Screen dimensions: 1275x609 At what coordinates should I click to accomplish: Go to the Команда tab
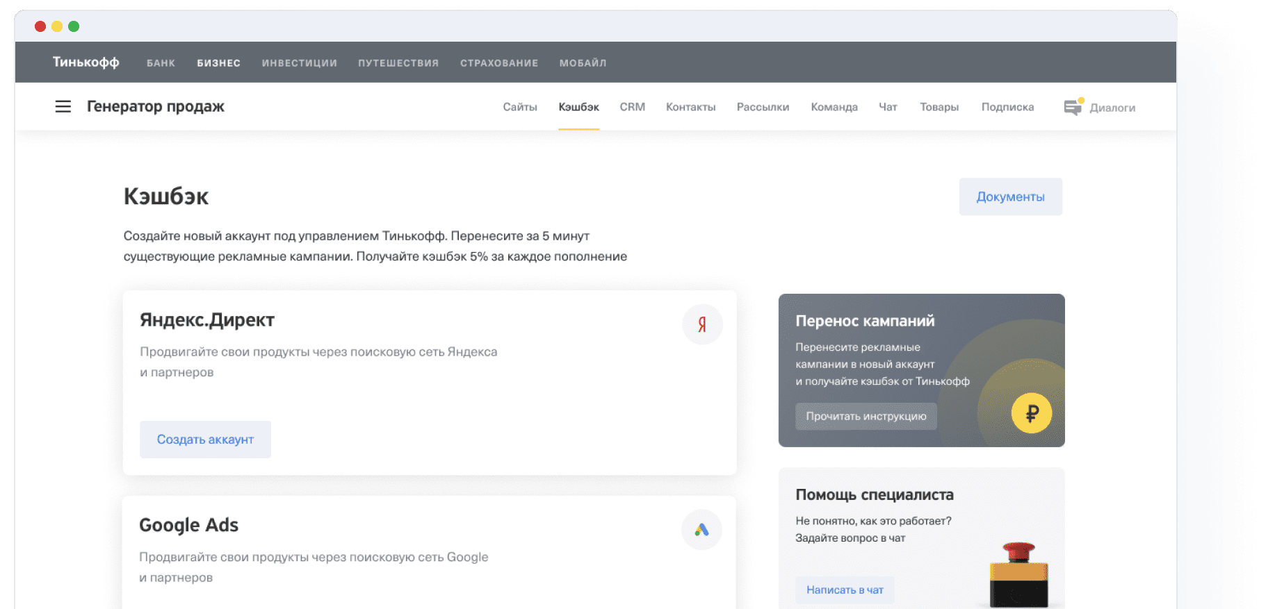pos(834,107)
